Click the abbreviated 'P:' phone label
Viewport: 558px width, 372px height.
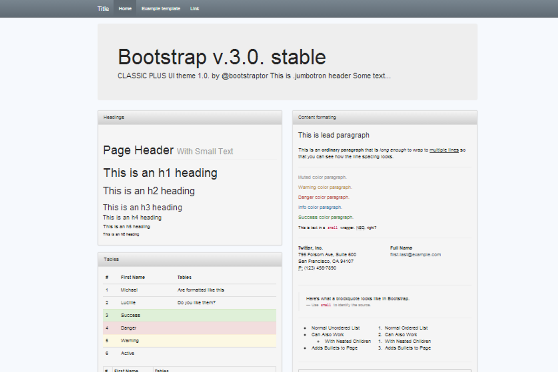pyautogui.click(x=300, y=268)
